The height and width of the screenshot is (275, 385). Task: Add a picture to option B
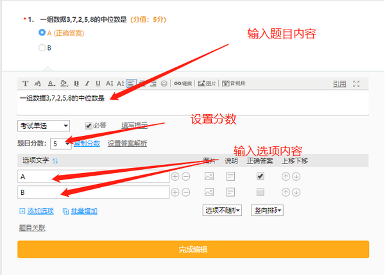click(209, 192)
